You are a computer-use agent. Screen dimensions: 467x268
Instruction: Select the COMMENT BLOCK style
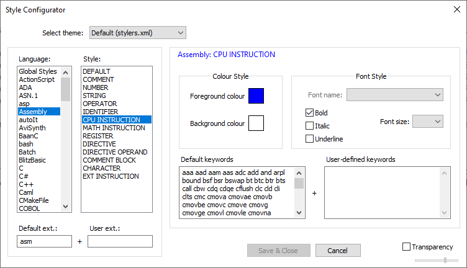109,160
